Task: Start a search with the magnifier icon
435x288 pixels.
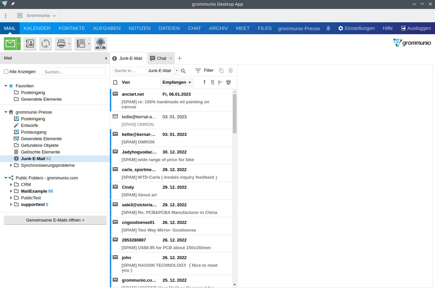Action: point(183,70)
